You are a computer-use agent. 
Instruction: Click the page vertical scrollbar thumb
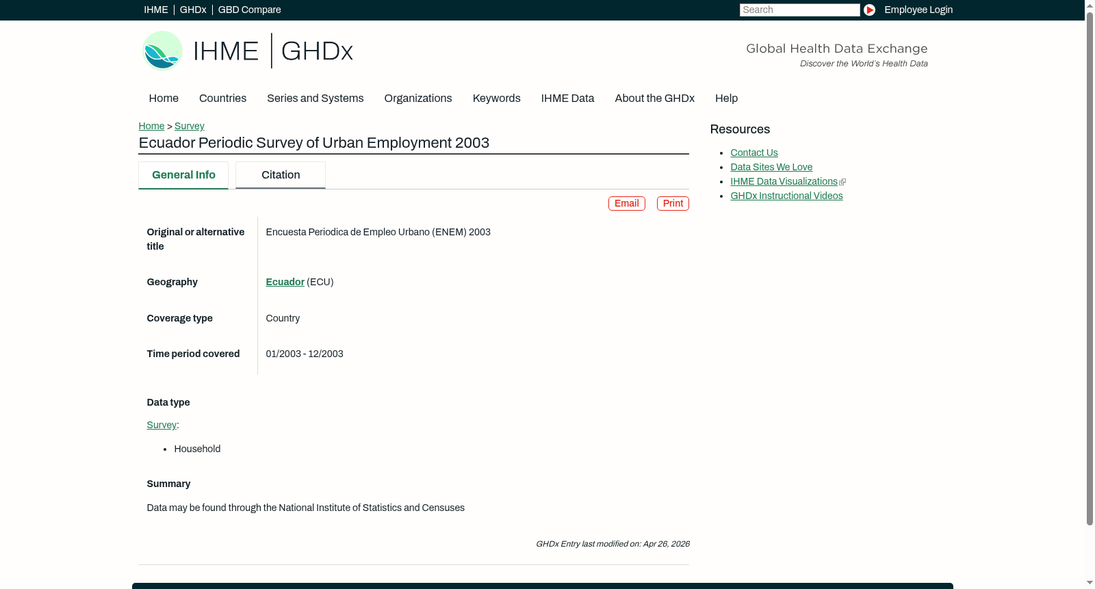pyautogui.click(x=1090, y=268)
